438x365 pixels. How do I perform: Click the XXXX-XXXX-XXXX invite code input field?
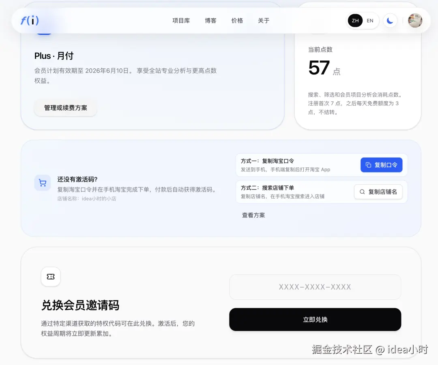[x=315, y=287]
